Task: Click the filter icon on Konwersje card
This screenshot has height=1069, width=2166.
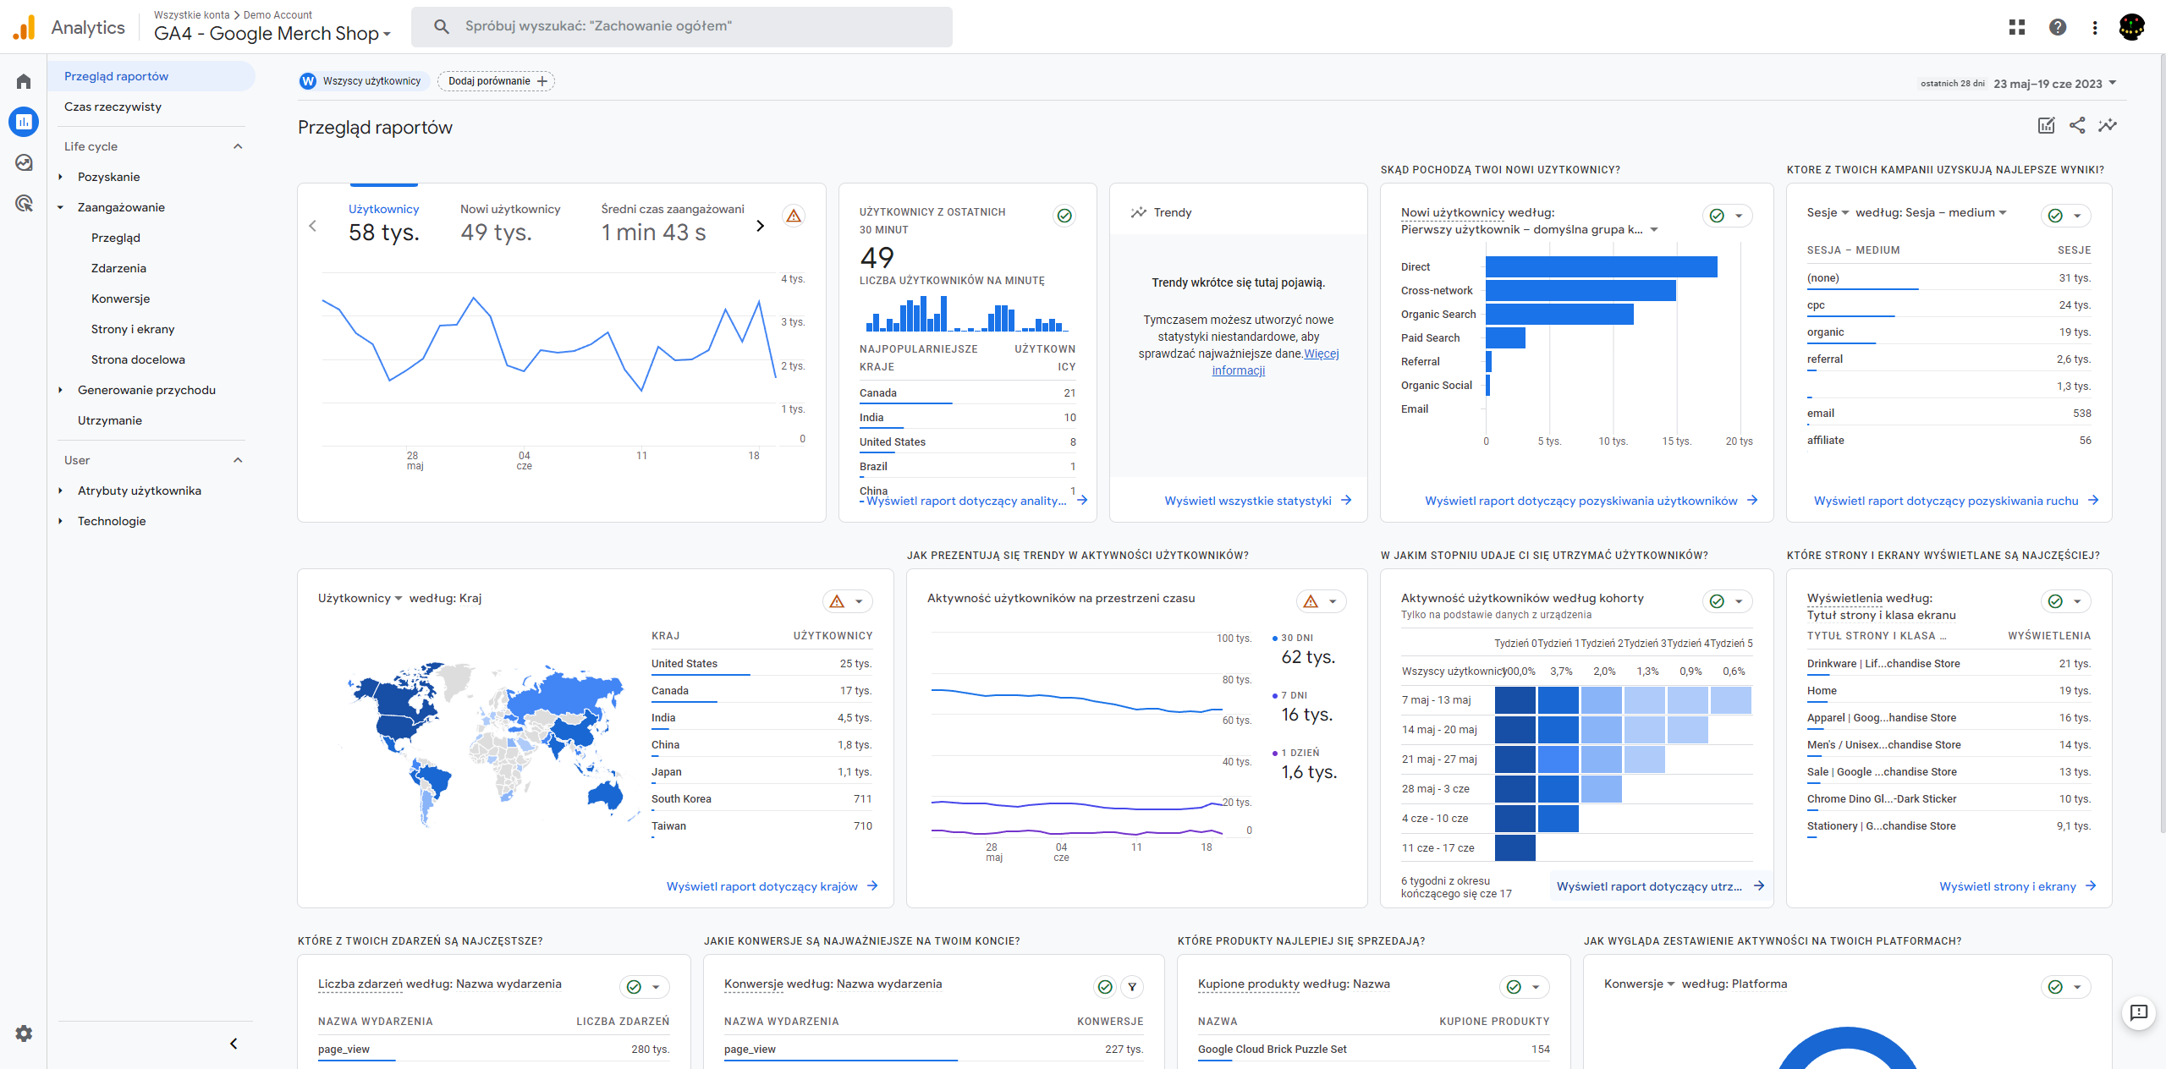Action: 1132,987
